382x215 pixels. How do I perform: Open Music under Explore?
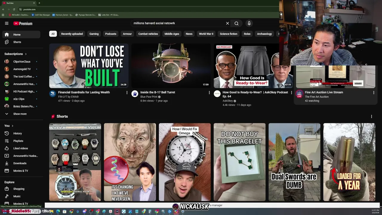click(x=21, y=196)
